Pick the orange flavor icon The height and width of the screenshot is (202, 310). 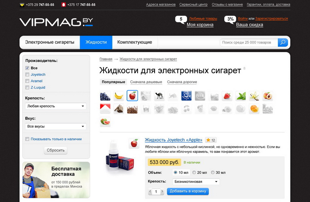pyautogui.click(x=254, y=109)
